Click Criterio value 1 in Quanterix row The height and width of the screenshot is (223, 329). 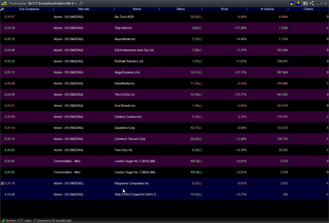tap(327, 128)
